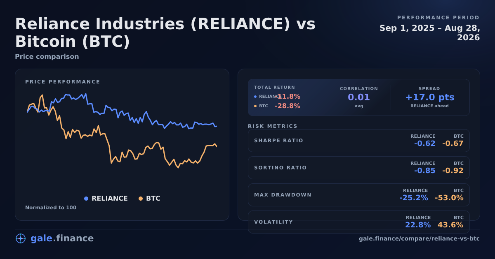The image size is (495, 259).
Task: Click the -0.62 RELIANCE Sharpe value
Action: (x=425, y=144)
